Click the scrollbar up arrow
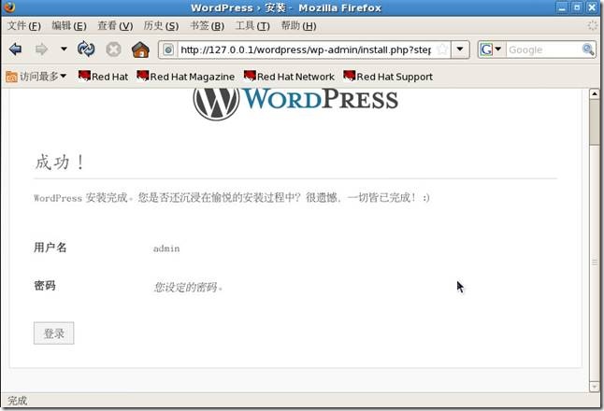The height and width of the screenshot is (411, 604). pos(595,93)
